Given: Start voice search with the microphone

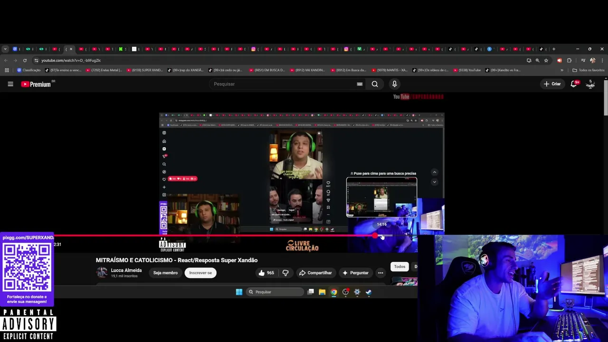Looking at the screenshot, I should (394, 84).
